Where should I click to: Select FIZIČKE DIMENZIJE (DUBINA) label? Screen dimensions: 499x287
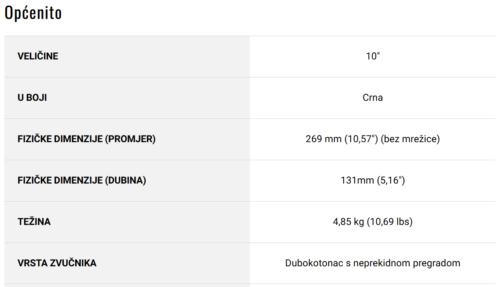[x=82, y=180]
